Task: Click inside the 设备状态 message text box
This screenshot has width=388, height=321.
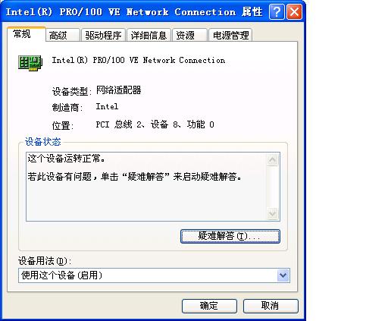Action: (x=146, y=187)
